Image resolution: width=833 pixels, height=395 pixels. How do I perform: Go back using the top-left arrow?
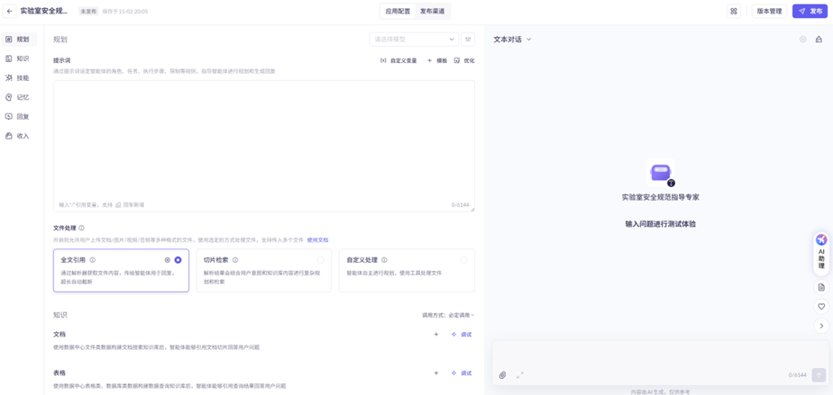(10, 11)
